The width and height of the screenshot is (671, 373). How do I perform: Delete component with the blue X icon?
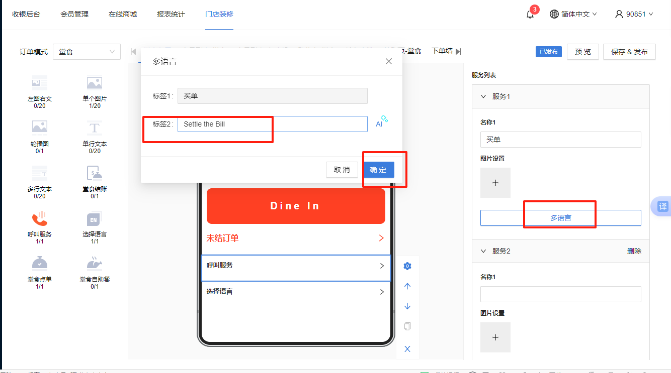coord(407,349)
